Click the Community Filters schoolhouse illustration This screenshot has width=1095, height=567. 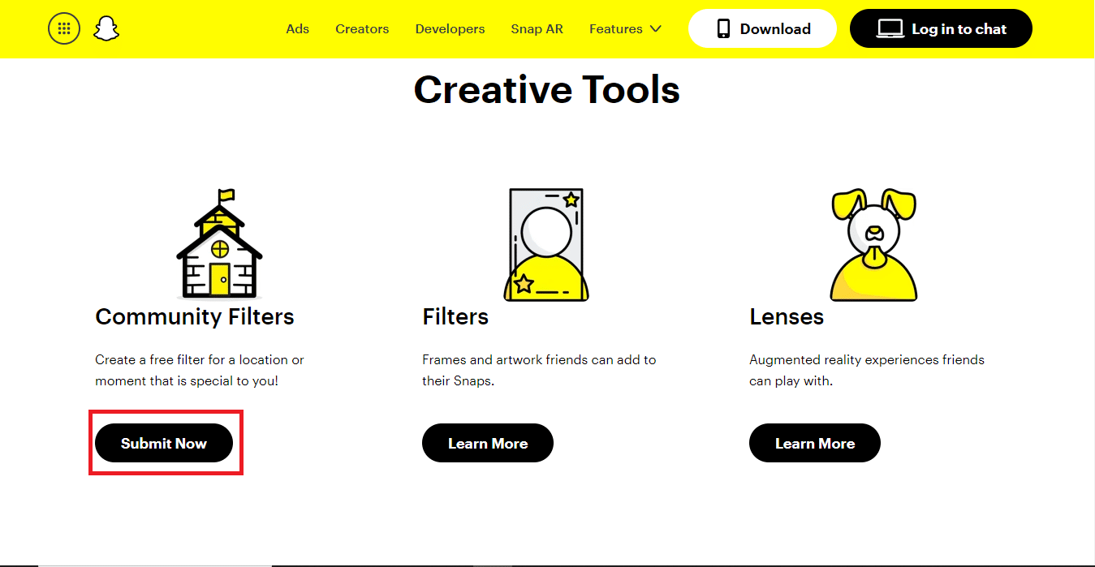pyautogui.click(x=219, y=243)
